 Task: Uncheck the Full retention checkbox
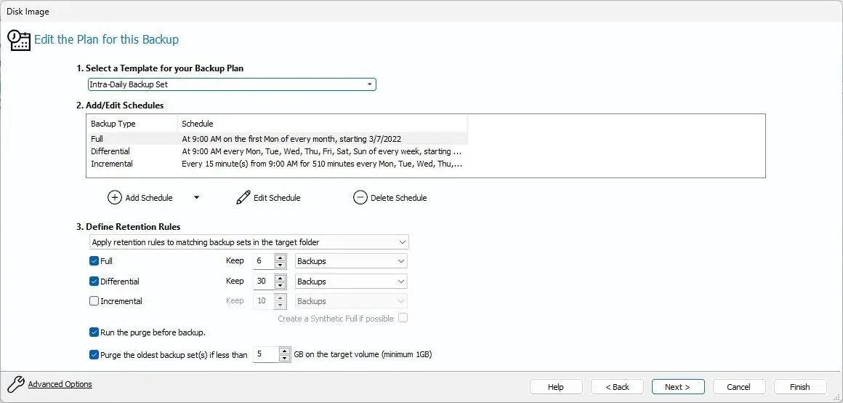tap(94, 261)
